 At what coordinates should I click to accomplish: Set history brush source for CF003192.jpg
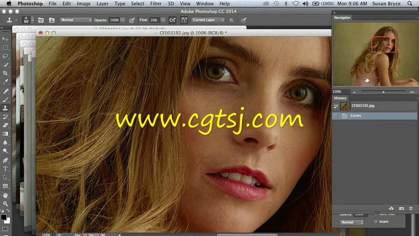pos(336,106)
